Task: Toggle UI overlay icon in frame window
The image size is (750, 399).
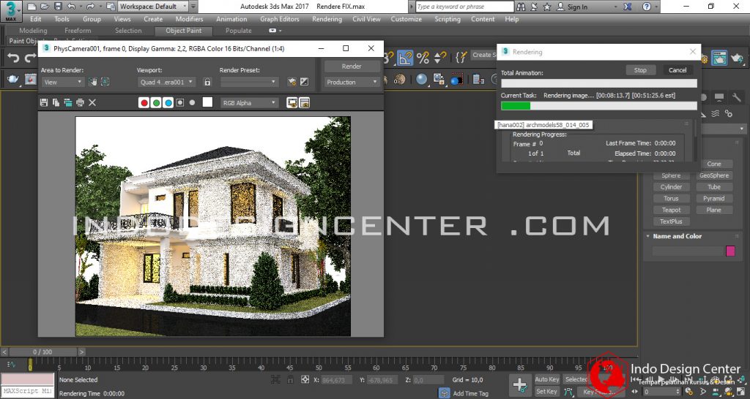Action: pos(292,102)
